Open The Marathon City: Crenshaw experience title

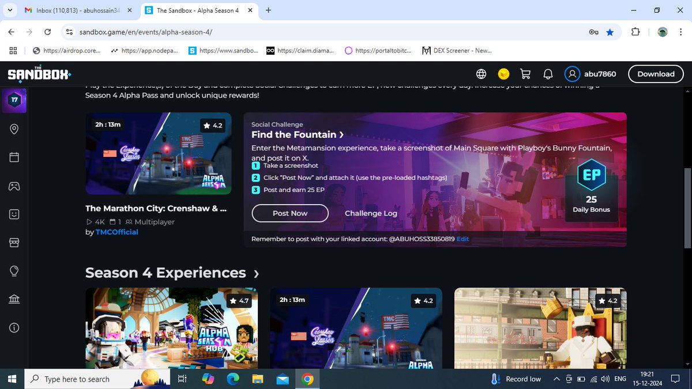[156, 209]
